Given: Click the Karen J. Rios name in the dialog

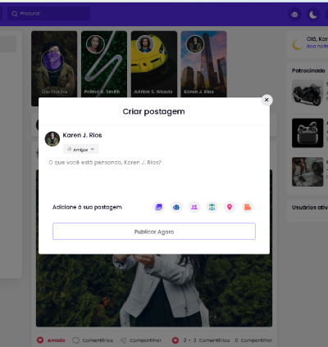Looking at the screenshot, I should tap(82, 135).
